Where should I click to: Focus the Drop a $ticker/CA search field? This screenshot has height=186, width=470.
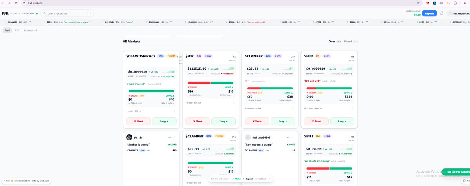point(67,13)
